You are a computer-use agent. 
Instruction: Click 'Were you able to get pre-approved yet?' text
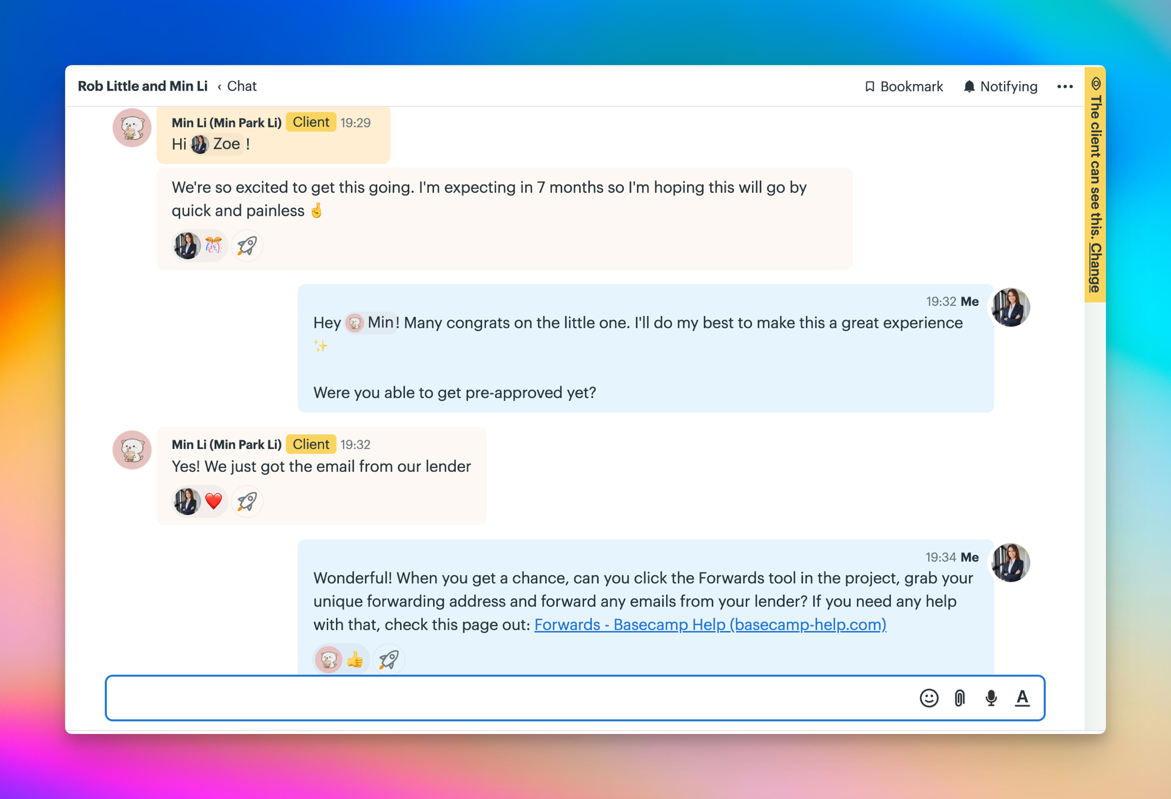(455, 392)
